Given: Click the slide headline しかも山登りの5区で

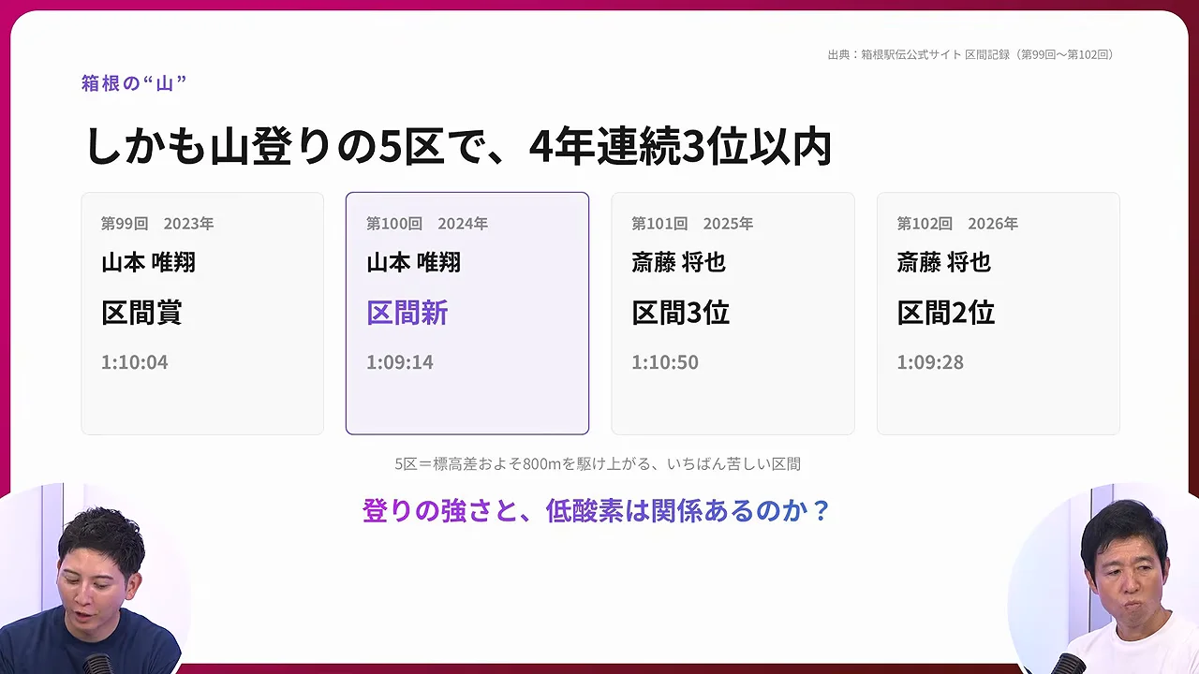Looking at the screenshot, I should pos(458,148).
